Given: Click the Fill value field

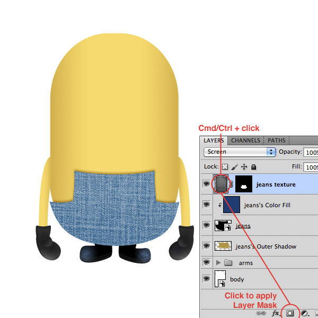Looking at the screenshot, I should [311, 167].
